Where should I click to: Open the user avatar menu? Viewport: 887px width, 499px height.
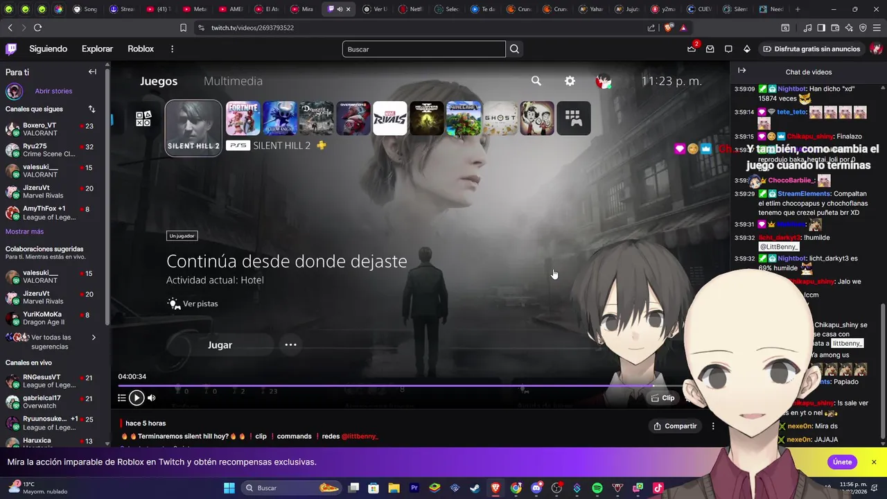click(876, 49)
